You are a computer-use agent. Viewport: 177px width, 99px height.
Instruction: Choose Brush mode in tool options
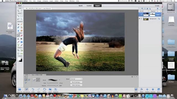[26, 79]
